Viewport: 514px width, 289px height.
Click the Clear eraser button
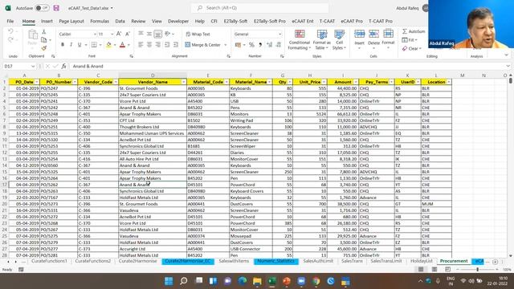[412, 48]
